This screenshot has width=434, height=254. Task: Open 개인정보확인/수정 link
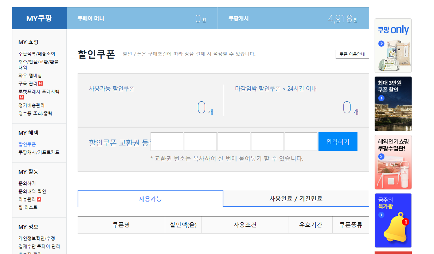37,238
